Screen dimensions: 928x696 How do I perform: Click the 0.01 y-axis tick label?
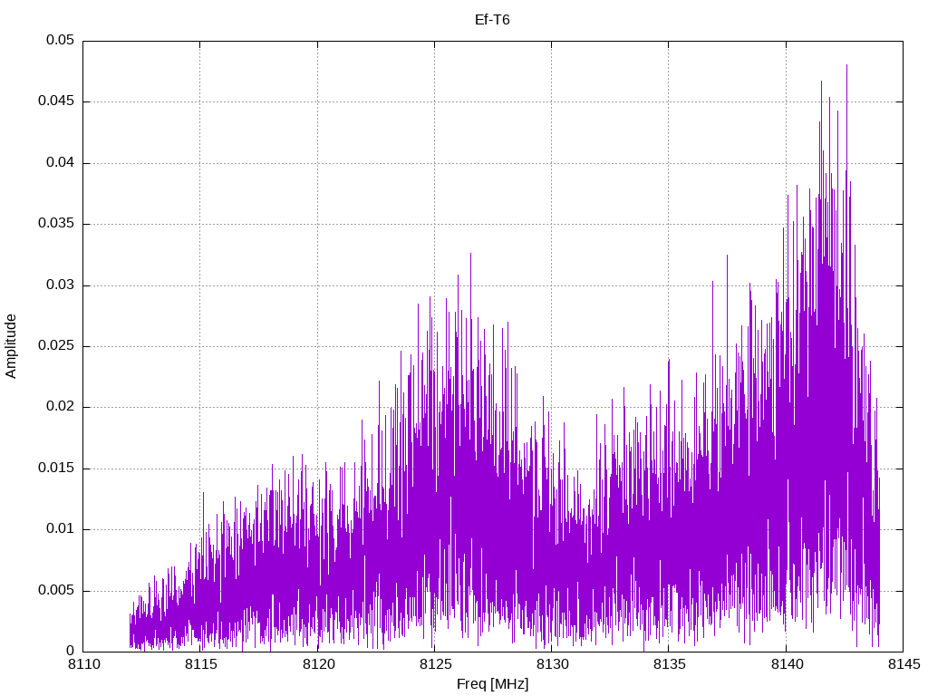[61, 529]
